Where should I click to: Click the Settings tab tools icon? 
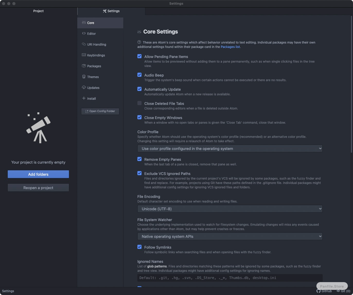coord(104,11)
